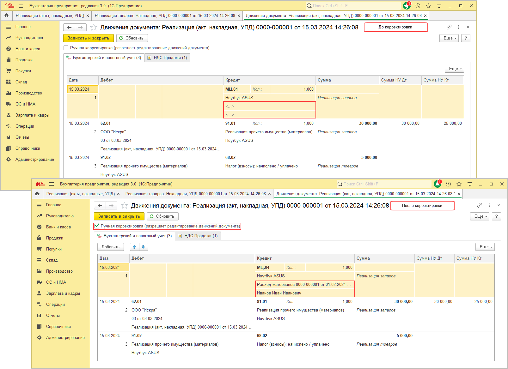Viewport: 508px width, 369px height.
Task: Open hamburger menu in bottom window
Action: pos(52,184)
